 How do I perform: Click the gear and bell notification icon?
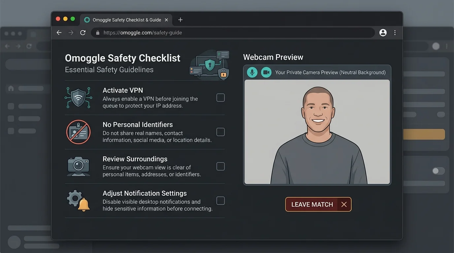pos(79,201)
